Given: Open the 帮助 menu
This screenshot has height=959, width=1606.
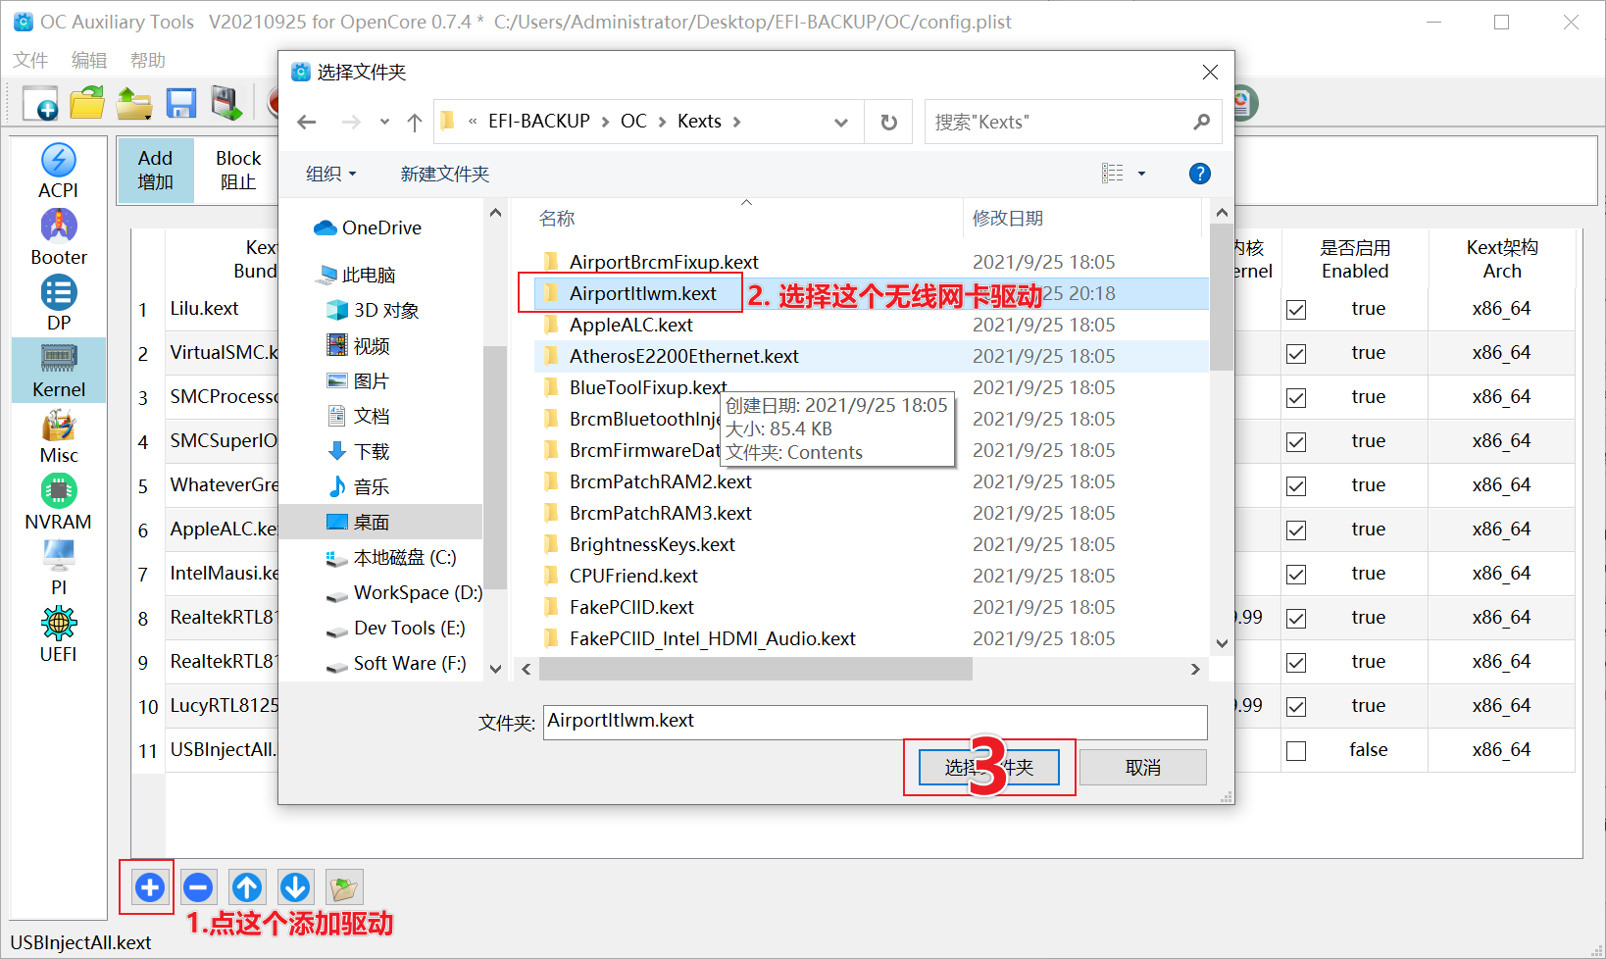Looking at the screenshot, I should (148, 61).
